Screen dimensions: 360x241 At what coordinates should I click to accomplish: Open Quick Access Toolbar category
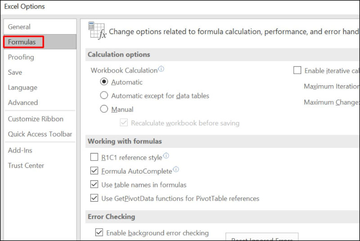[x=40, y=134]
